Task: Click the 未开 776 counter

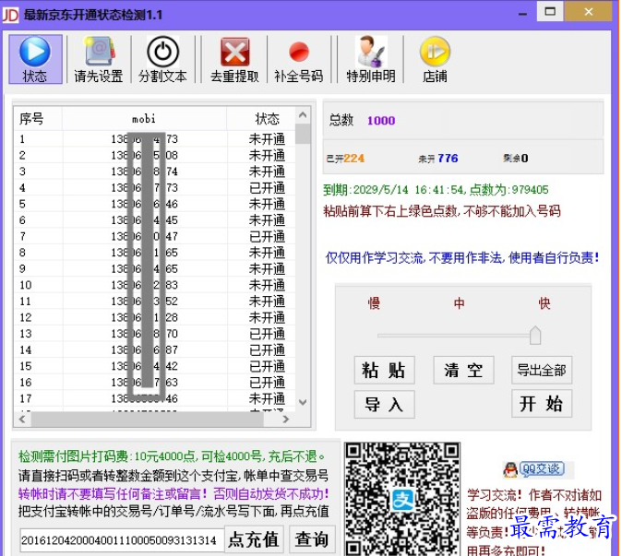Action: point(438,159)
